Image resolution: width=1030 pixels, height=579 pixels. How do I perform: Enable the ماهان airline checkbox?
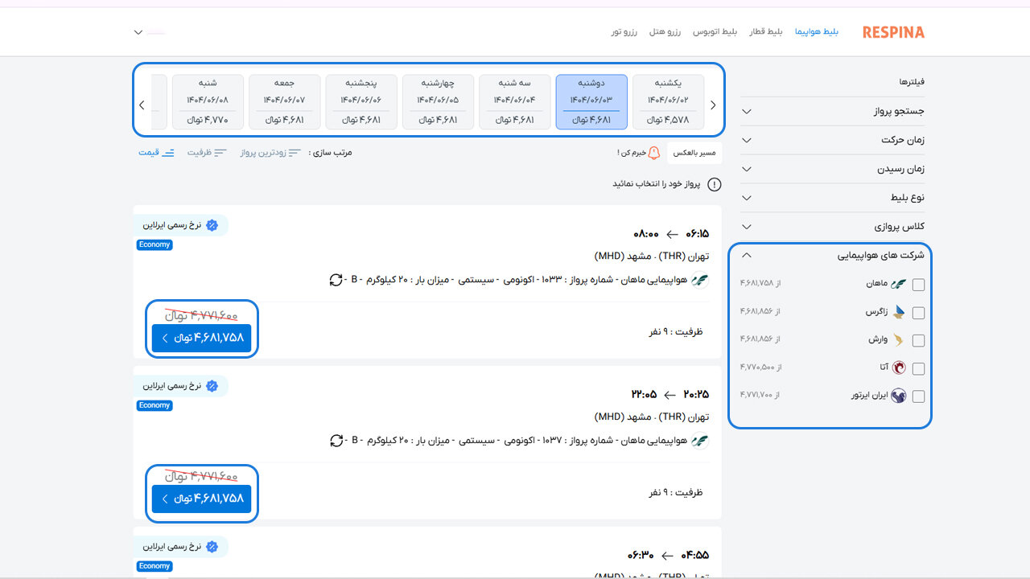click(918, 284)
